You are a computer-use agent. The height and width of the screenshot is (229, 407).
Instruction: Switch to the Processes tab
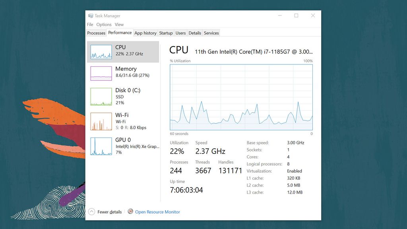coord(96,33)
